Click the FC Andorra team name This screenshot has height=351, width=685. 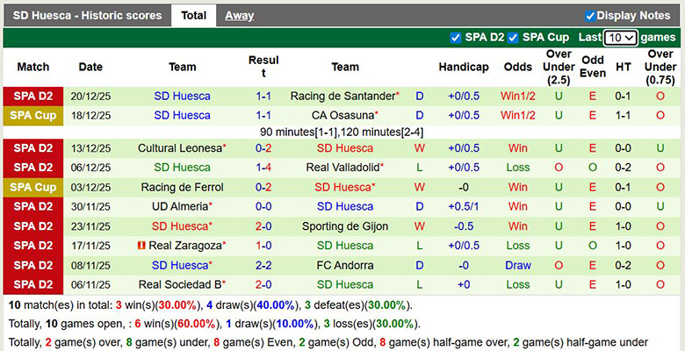tap(345, 265)
